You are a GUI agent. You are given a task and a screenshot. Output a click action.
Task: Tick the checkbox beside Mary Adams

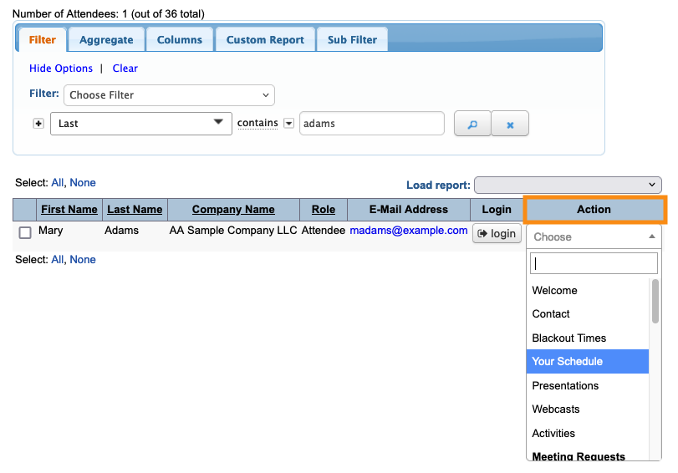pyautogui.click(x=25, y=232)
